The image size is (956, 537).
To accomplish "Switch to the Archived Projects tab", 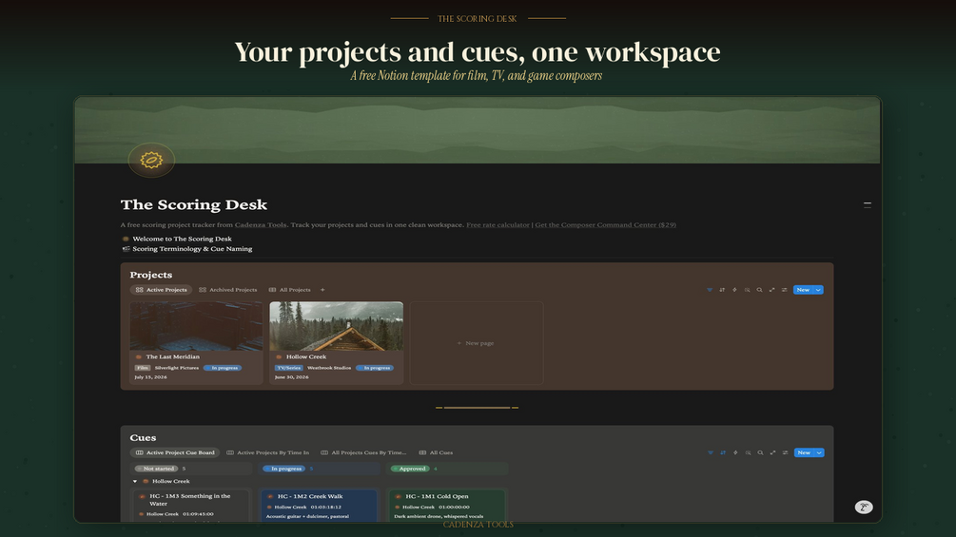I will coord(228,290).
